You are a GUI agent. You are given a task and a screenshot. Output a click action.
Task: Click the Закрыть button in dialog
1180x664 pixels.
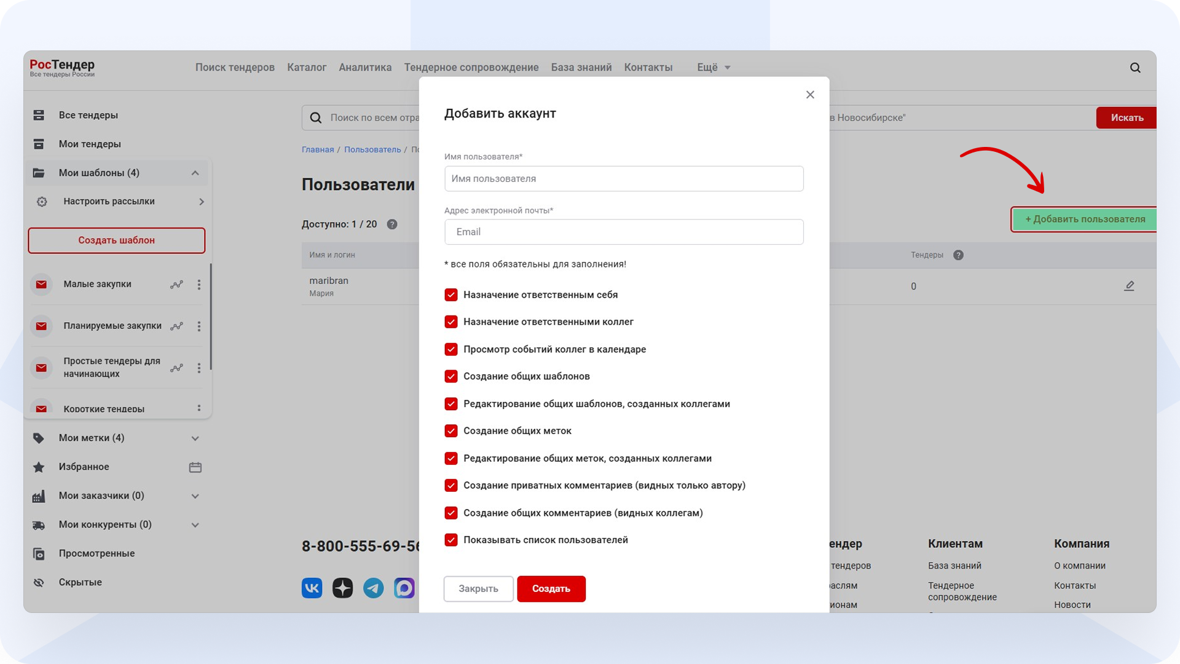(x=479, y=589)
